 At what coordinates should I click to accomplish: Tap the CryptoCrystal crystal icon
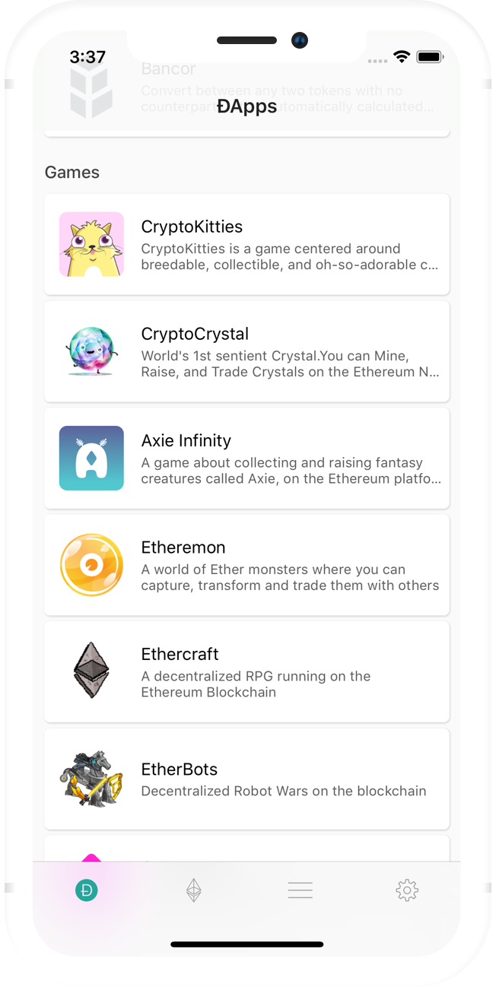pyautogui.click(x=91, y=351)
